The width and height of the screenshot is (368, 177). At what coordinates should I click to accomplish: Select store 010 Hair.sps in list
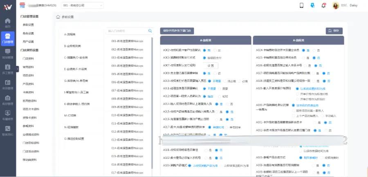(127, 115)
